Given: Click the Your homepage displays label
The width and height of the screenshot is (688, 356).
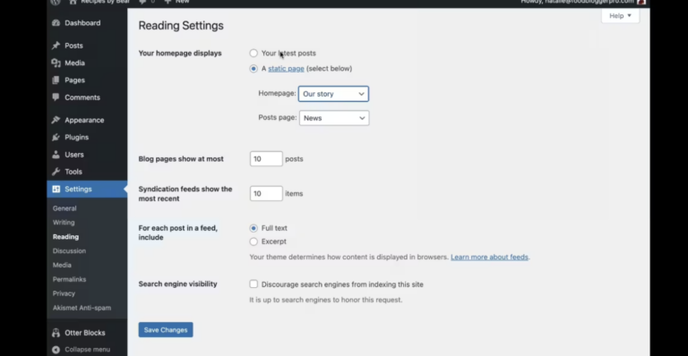Looking at the screenshot, I should pyautogui.click(x=180, y=53).
